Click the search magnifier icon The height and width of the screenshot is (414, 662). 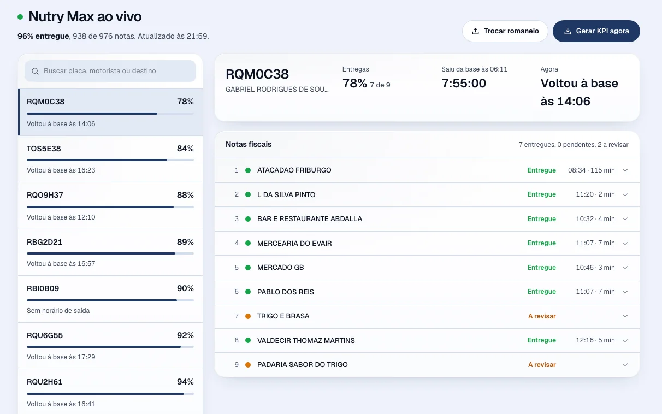36,71
